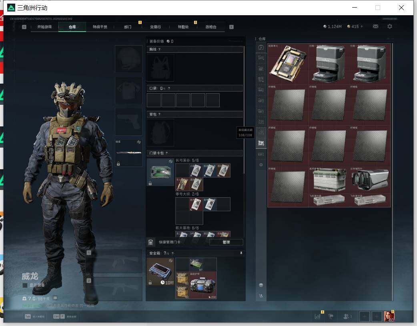Toggle the 显示装备 checkbox
This screenshot has width=417, height=326.
25,285
